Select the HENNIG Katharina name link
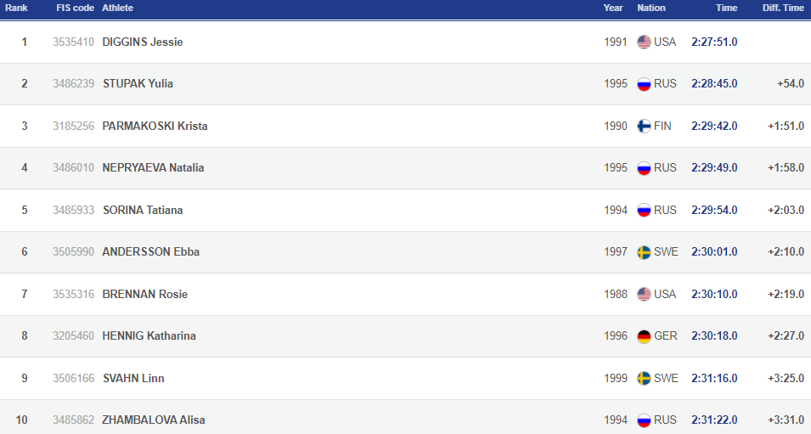 click(x=149, y=336)
